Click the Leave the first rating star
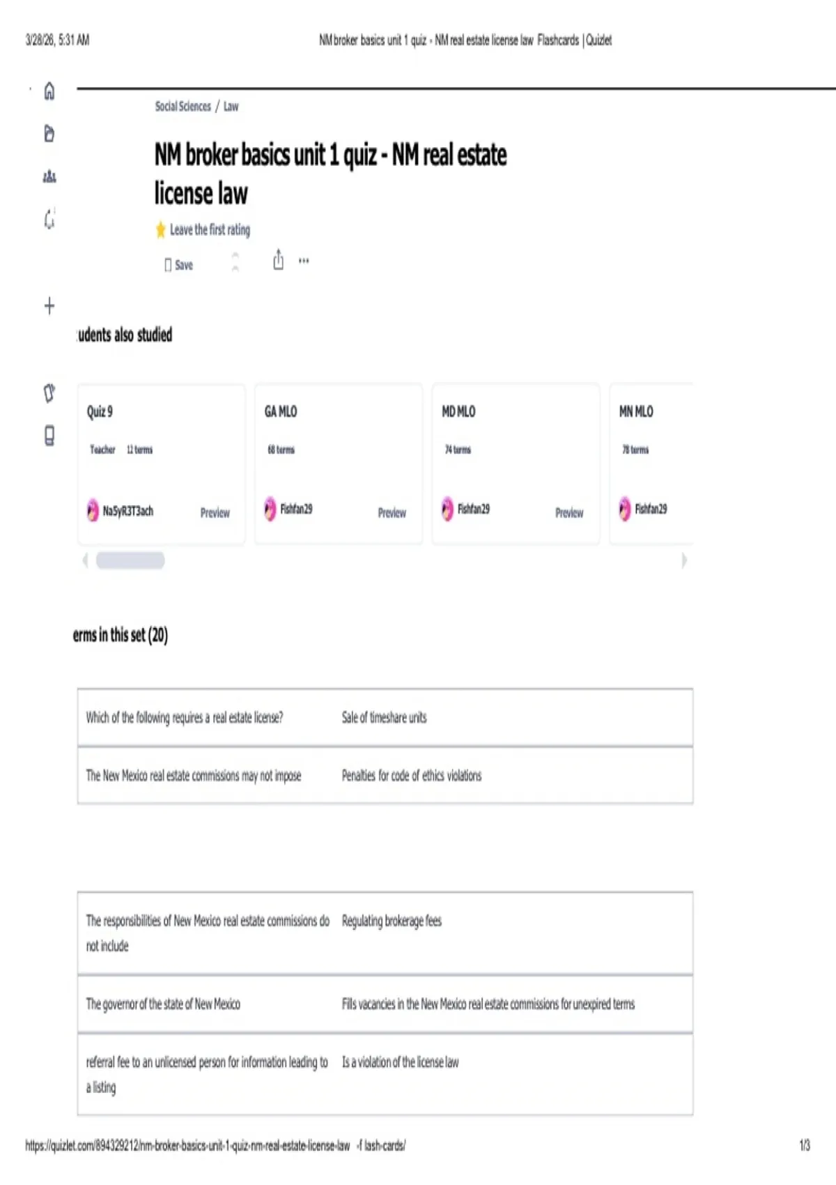Image resolution: width=836 pixels, height=1185 pixels. pyautogui.click(x=161, y=229)
